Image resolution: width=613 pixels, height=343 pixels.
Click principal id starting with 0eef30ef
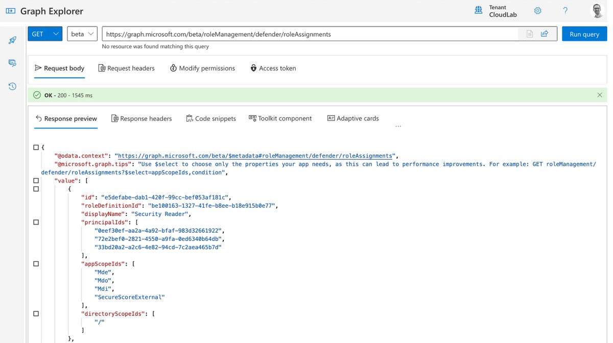click(x=159, y=231)
